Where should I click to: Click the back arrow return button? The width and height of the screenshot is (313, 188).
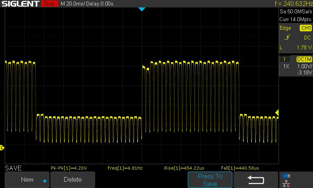pyautogui.click(x=256, y=179)
